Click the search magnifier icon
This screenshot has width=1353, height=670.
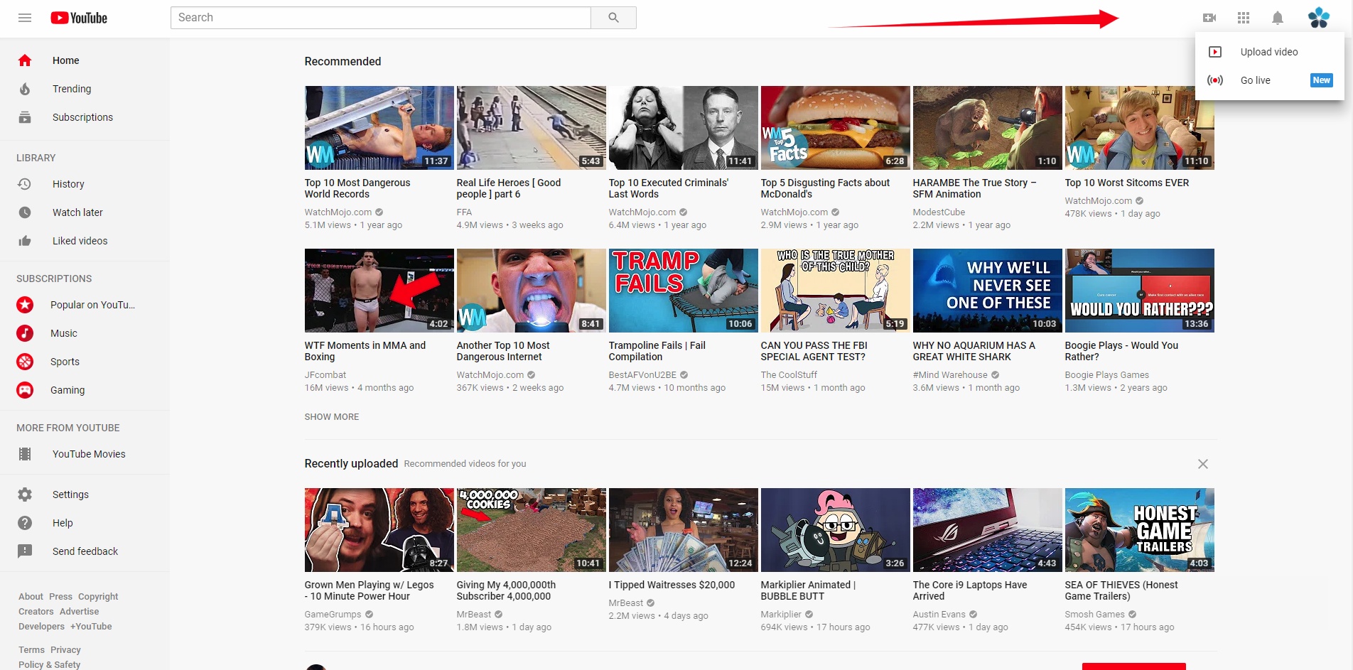(x=613, y=17)
